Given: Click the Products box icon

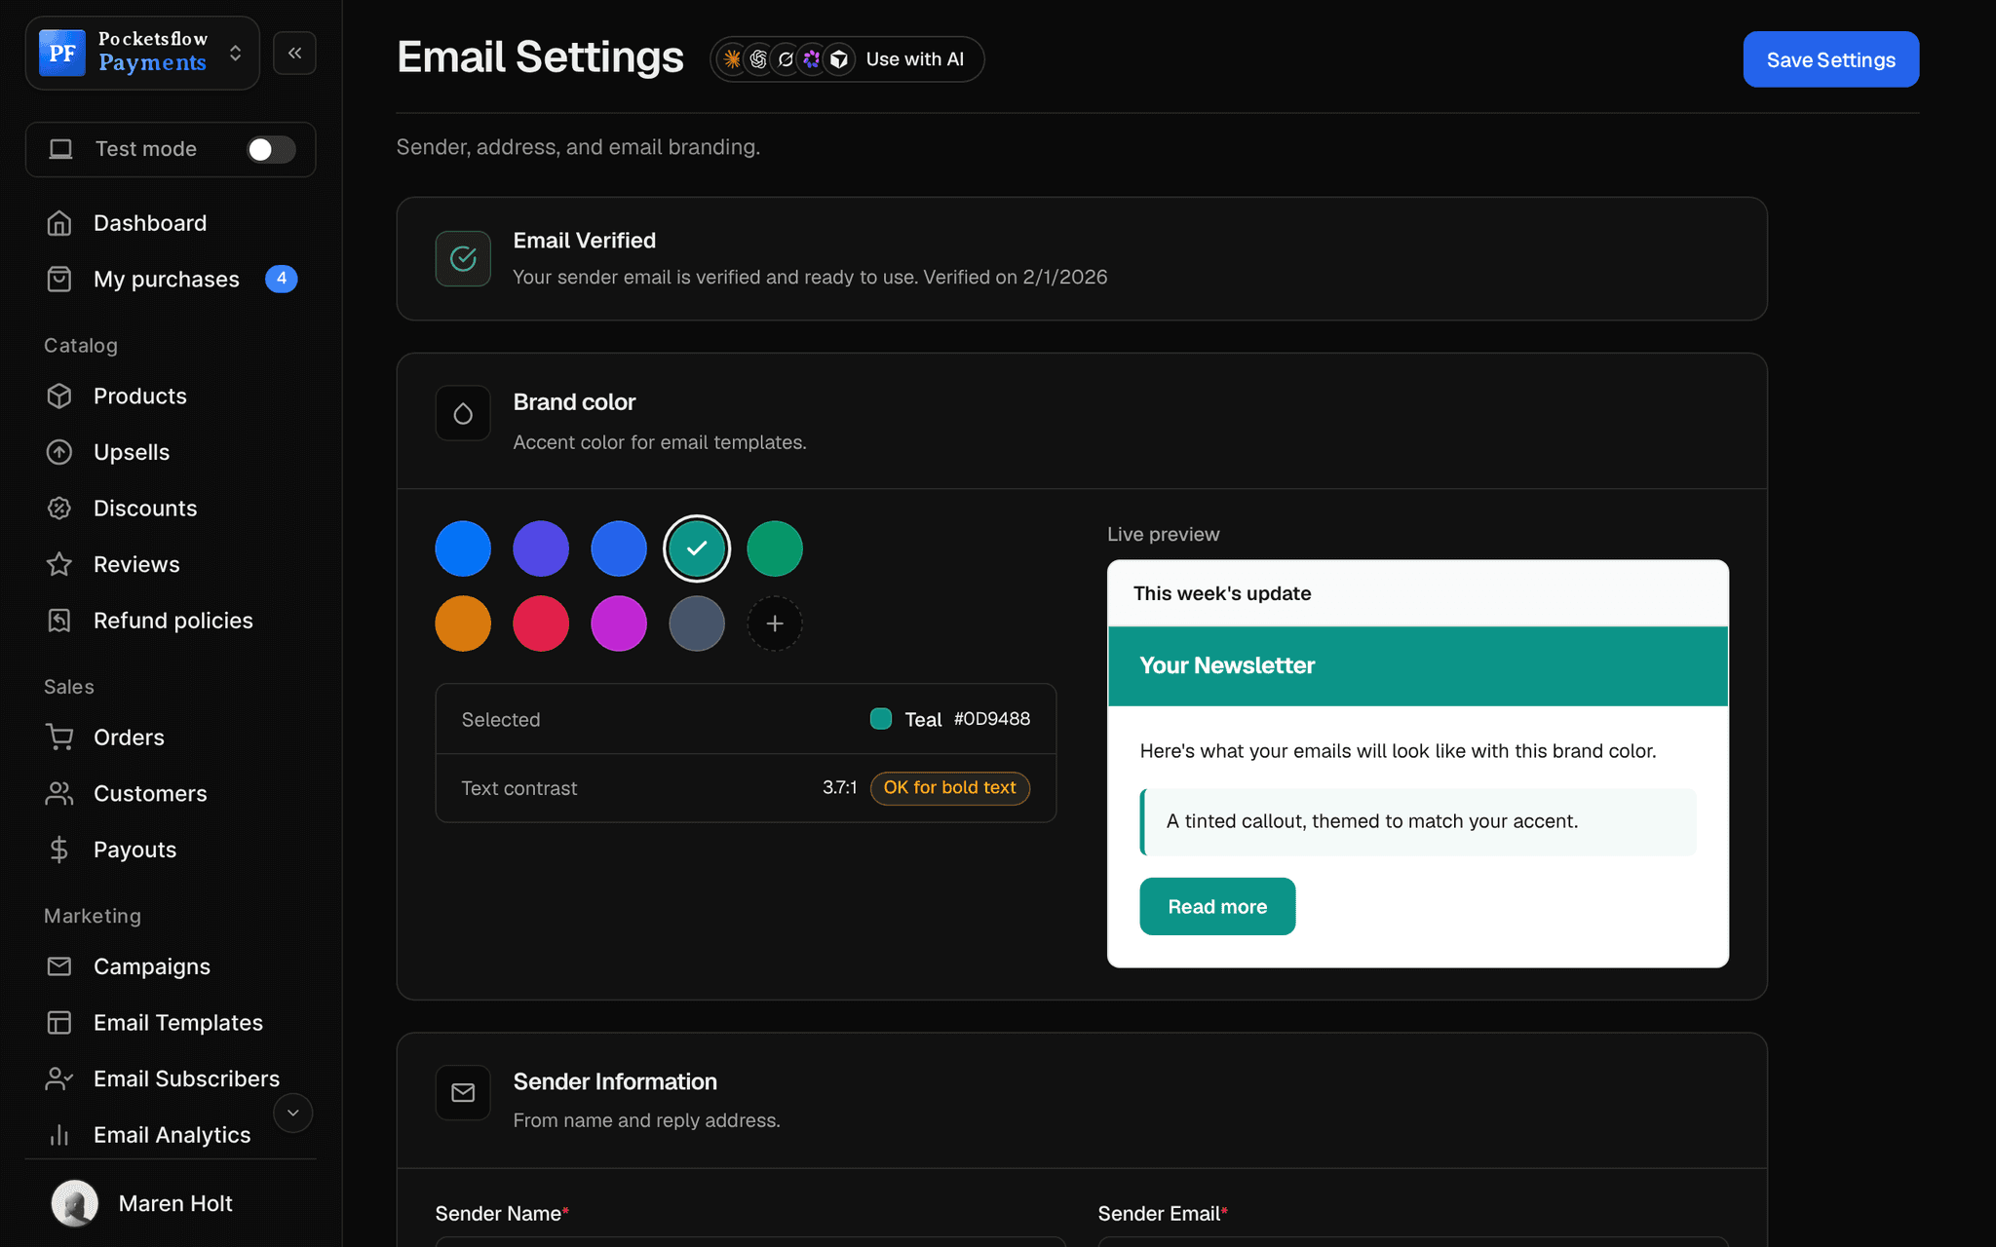Looking at the screenshot, I should [x=59, y=397].
